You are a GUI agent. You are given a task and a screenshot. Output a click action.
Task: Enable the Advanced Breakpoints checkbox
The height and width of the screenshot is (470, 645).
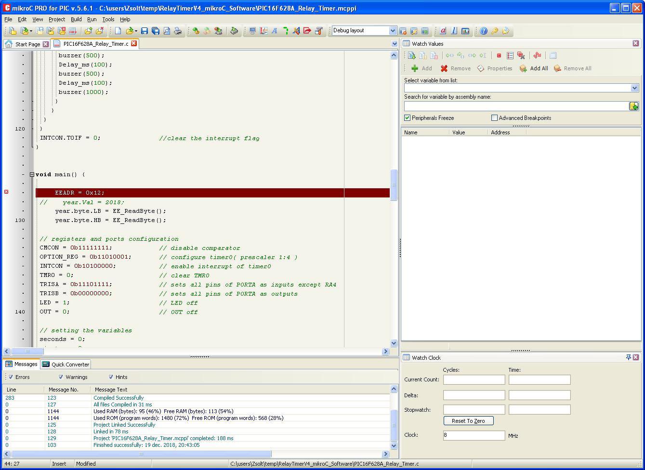[x=494, y=118]
